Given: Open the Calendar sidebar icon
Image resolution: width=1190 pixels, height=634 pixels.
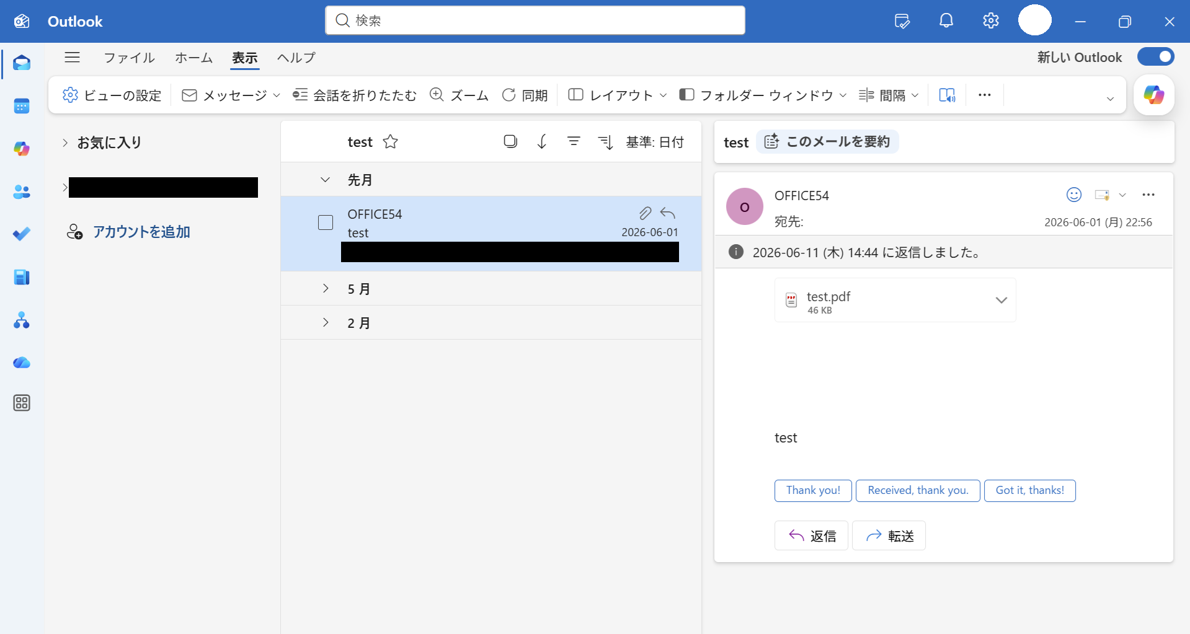Looking at the screenshot, I should tap(22, 106).
